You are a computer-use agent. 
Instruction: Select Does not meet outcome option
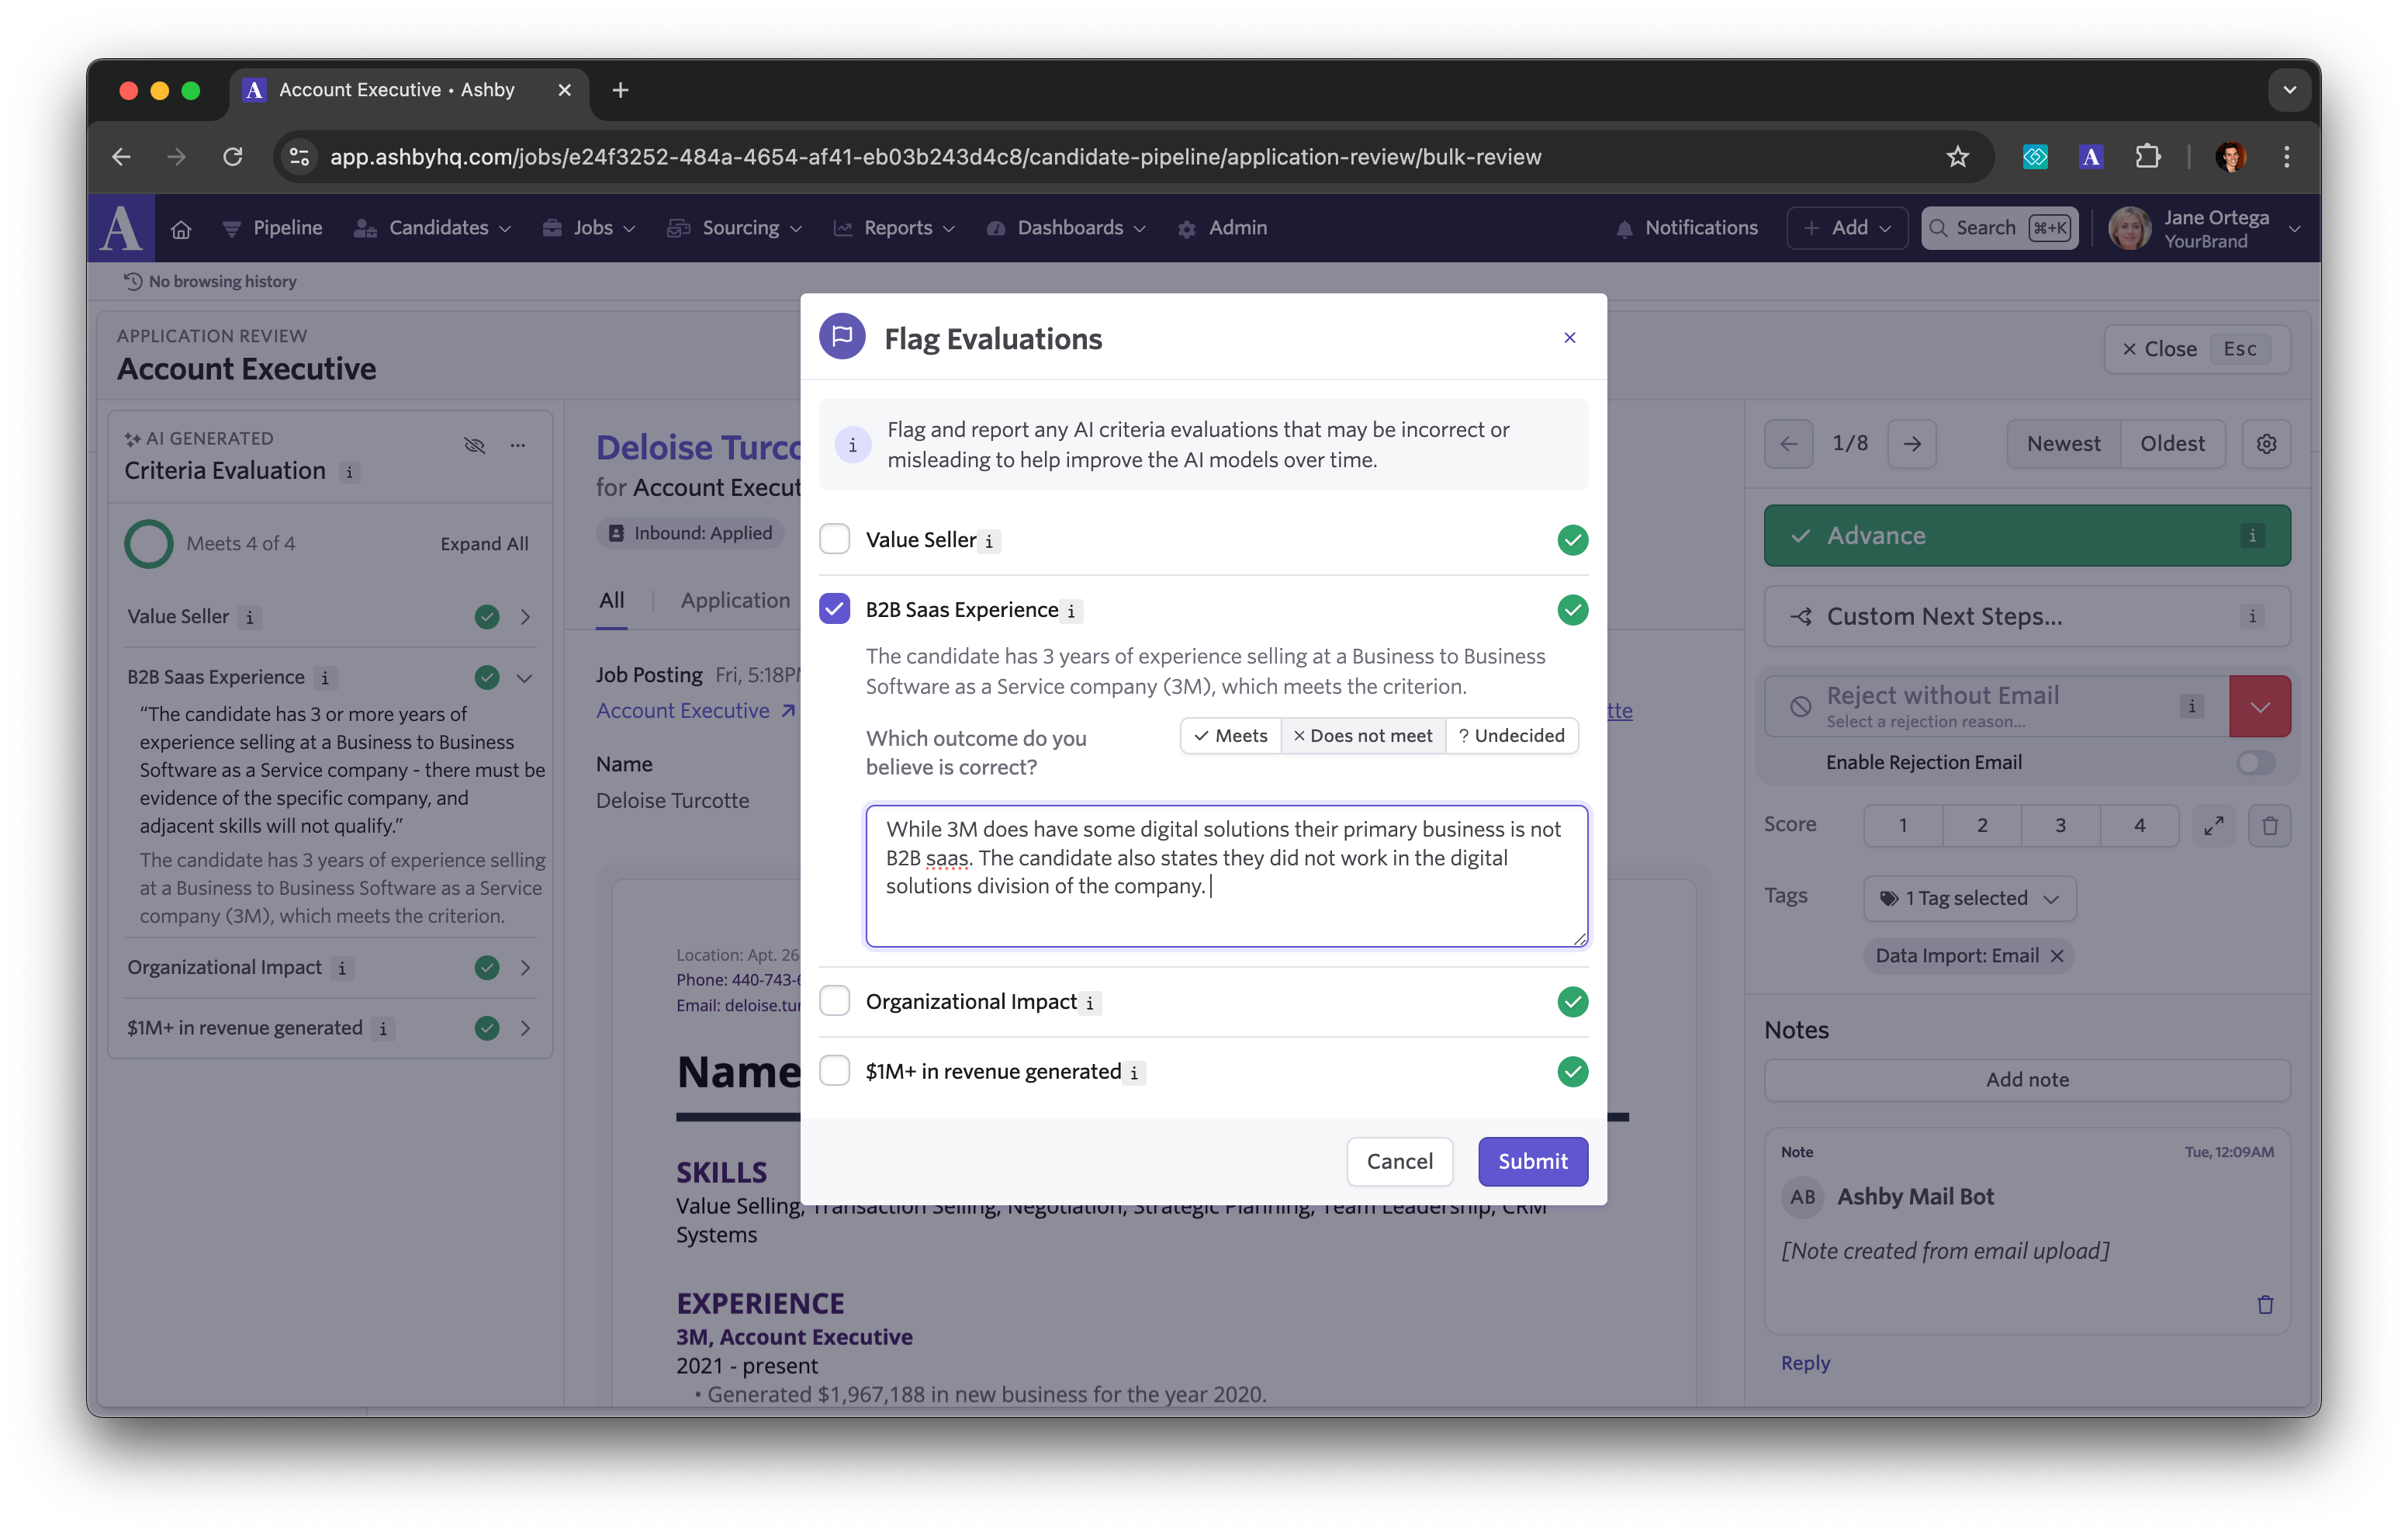tap(1360, 733)
